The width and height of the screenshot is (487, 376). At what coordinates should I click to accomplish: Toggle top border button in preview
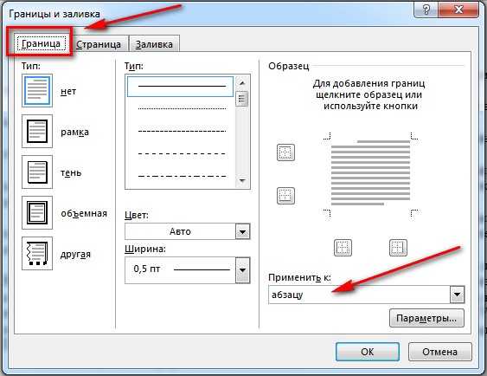point(285,152)
